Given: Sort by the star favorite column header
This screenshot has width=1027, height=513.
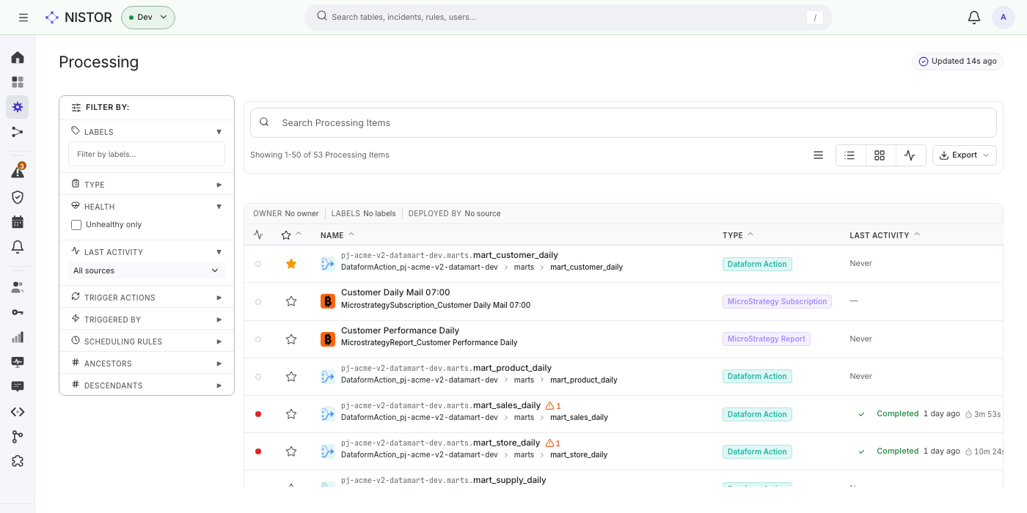Looking at the screenshot, I should tap(291, 235).
